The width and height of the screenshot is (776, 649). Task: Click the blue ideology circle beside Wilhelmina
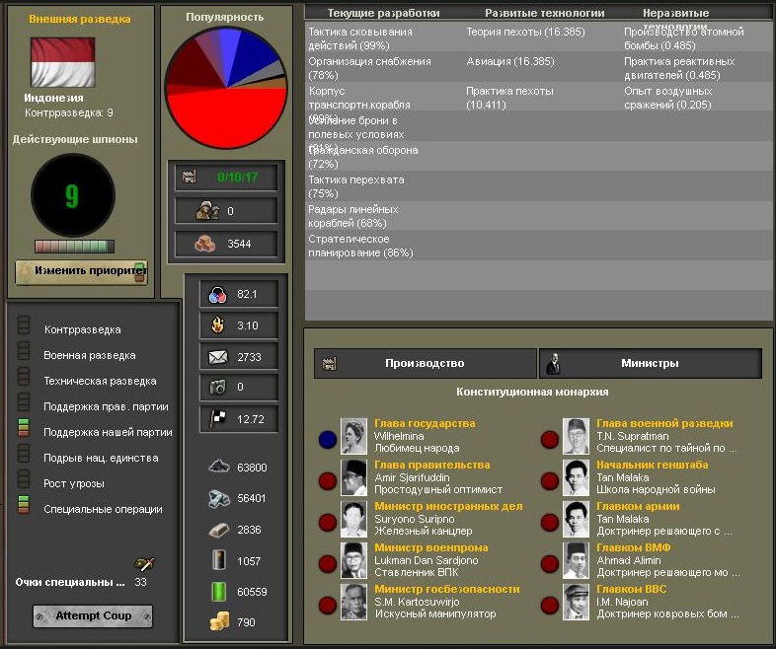click(327, 440)
